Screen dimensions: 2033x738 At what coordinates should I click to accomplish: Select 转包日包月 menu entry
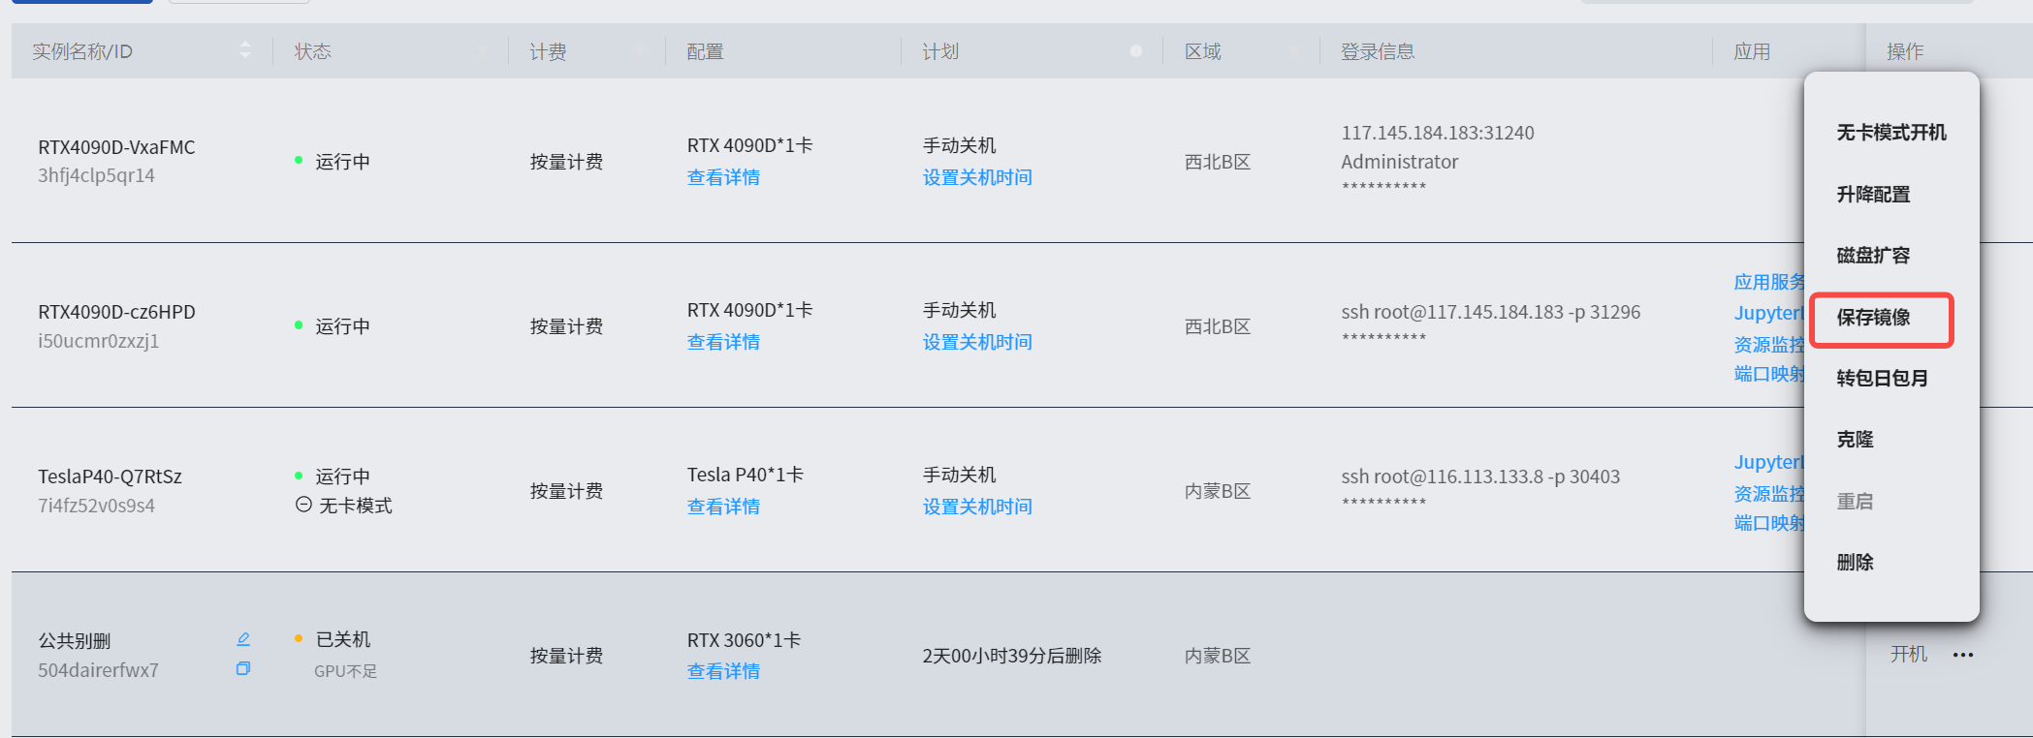tap(1882, 379)
